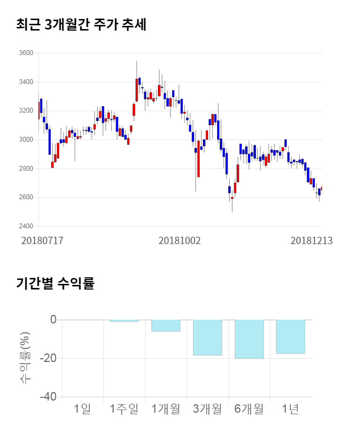Click the '수익률(%)' vertical axis title

pyautogui.click(x=25, y=358)
